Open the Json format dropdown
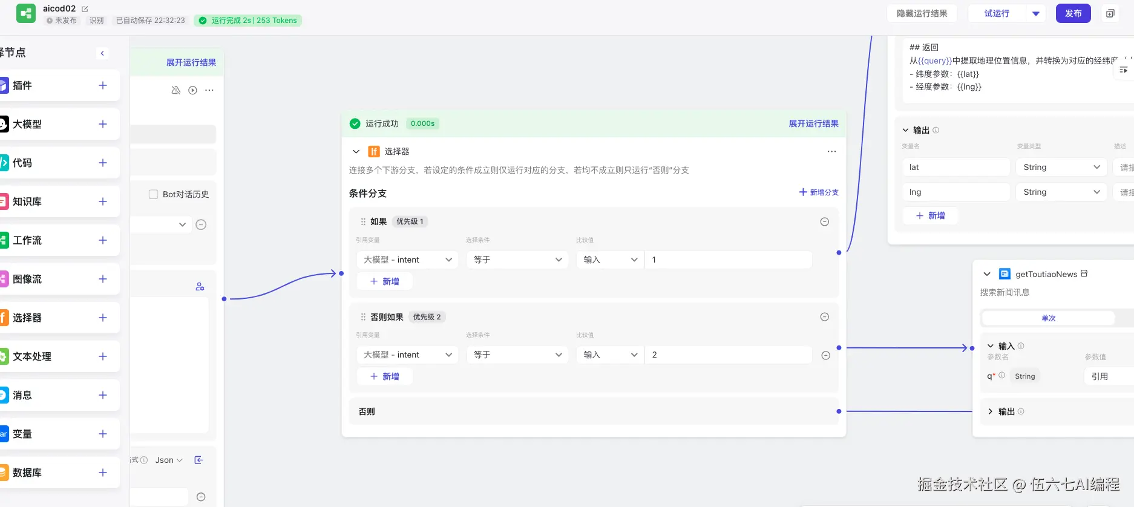This screenshot has width=1134, height=507. (x=169, y=460)
